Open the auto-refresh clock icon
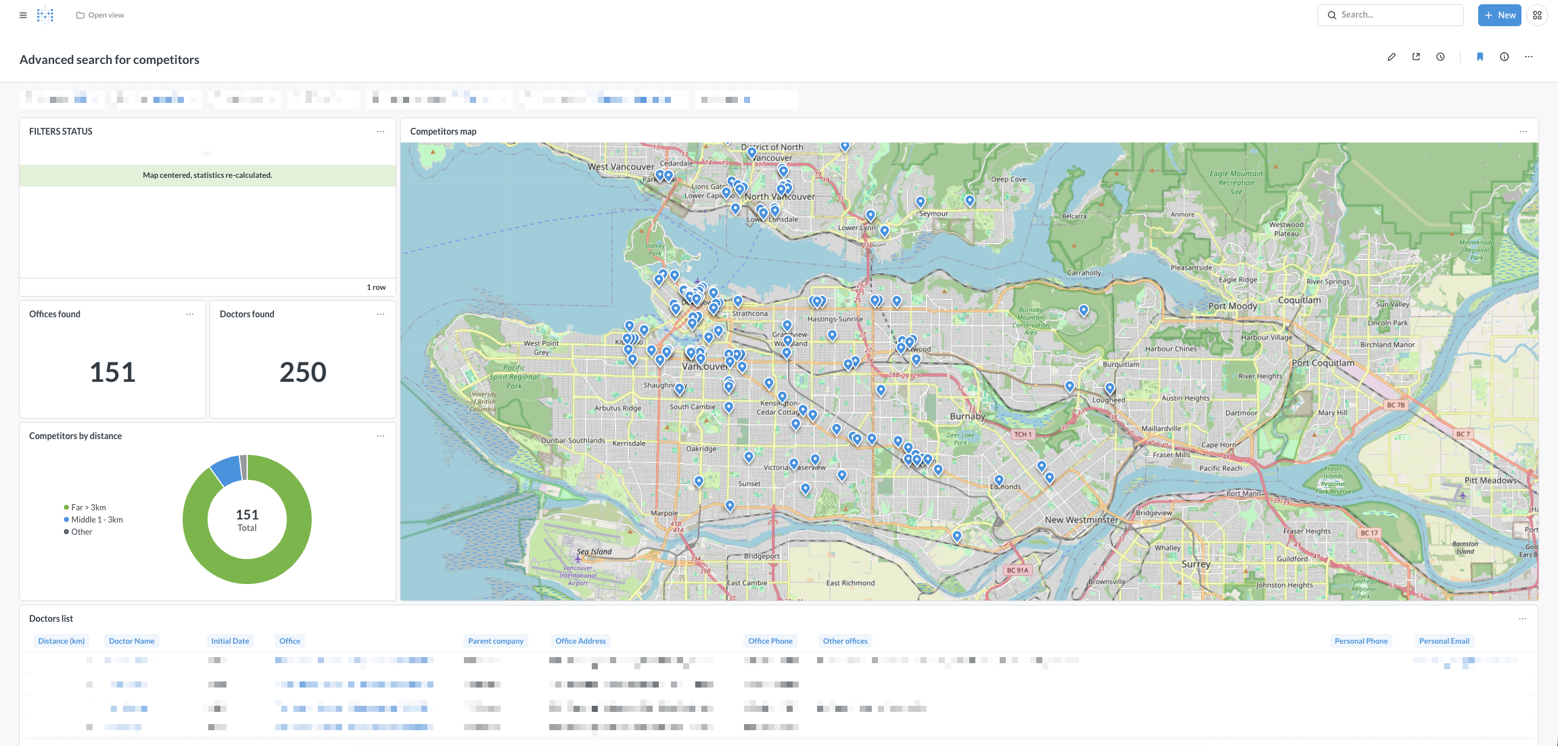 pos(1440,57)
